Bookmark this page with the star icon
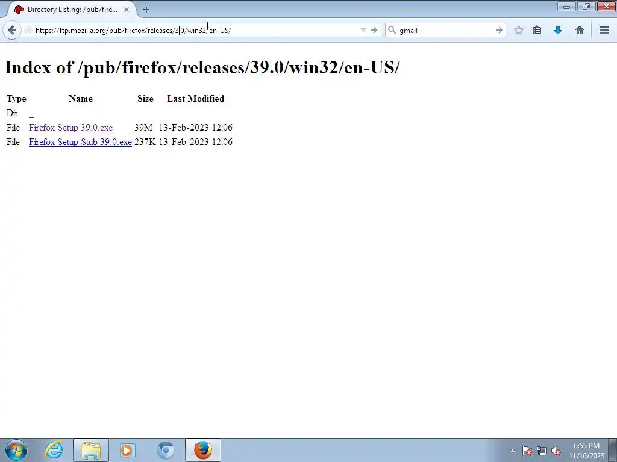 click(519, 30)
